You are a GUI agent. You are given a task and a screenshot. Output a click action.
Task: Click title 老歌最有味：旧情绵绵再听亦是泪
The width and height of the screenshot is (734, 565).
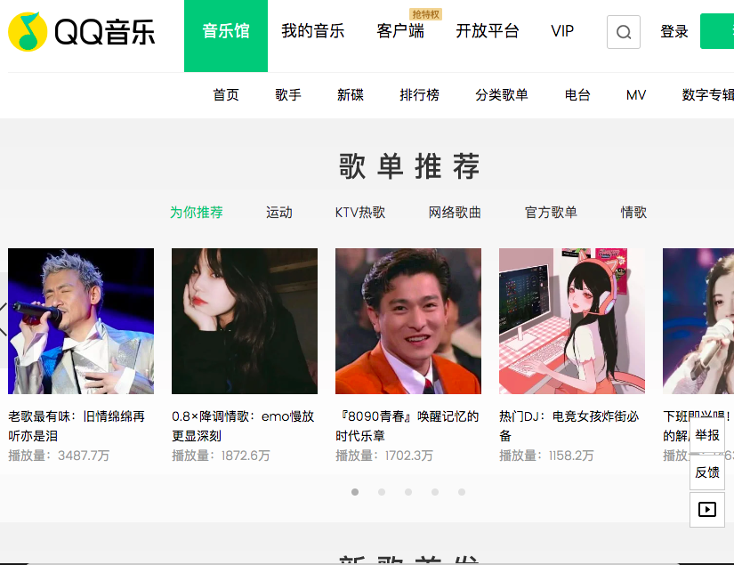click(x=77, y=426)
